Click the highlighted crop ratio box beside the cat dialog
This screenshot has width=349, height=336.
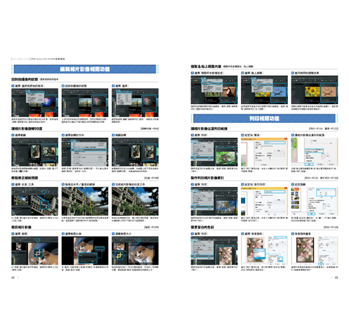pos(99,248)
